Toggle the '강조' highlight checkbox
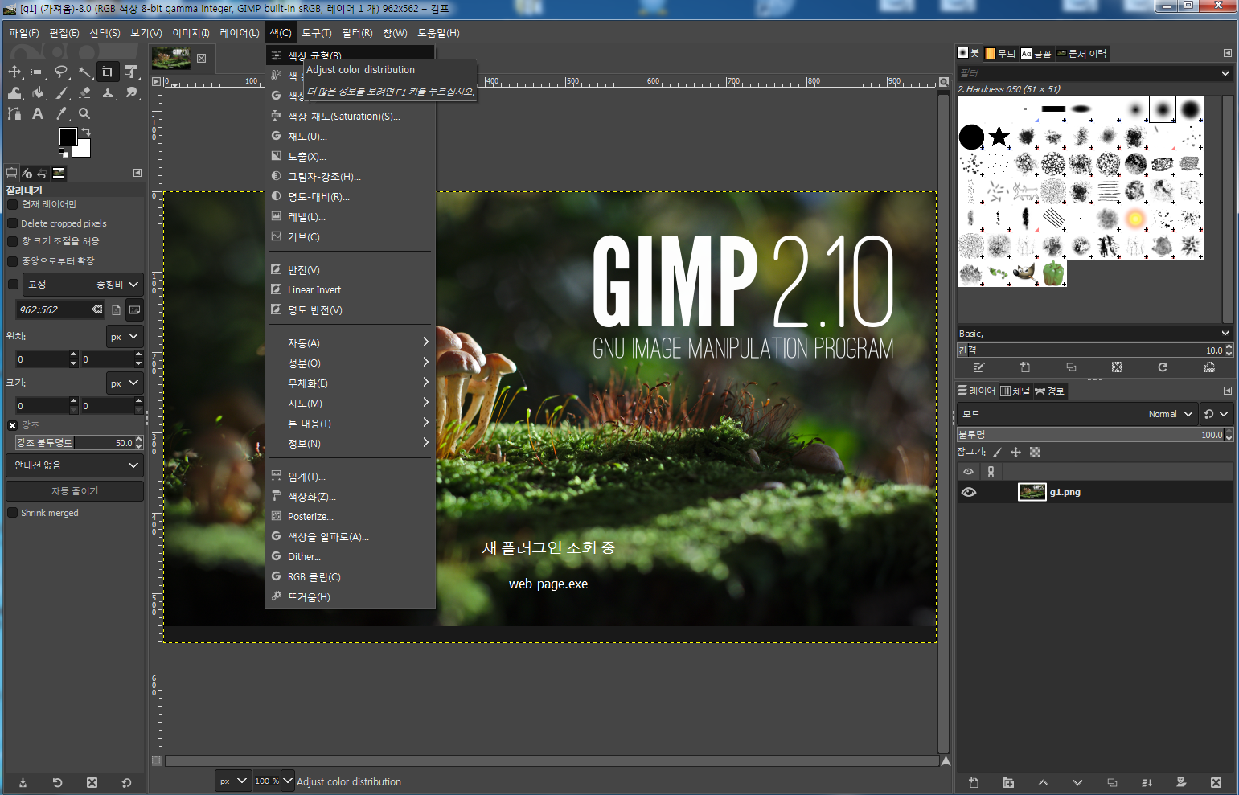This screenshot has width=1239, height=795. pyautogui.click(x=13, y=425)
